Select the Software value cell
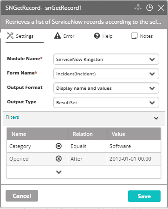Viewport: 168px width, 209px height. 134,146
